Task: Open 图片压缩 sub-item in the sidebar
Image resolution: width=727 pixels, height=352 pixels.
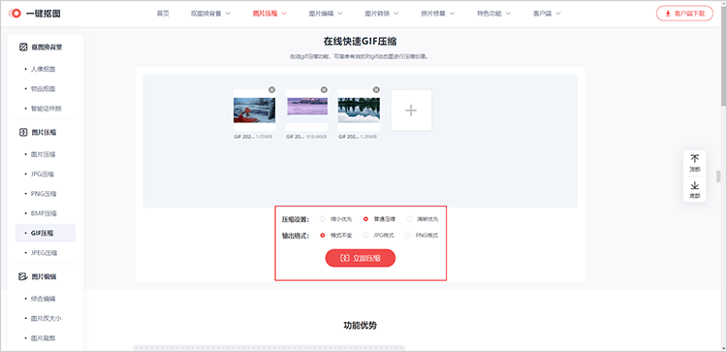Action: (x=43, y=154)
